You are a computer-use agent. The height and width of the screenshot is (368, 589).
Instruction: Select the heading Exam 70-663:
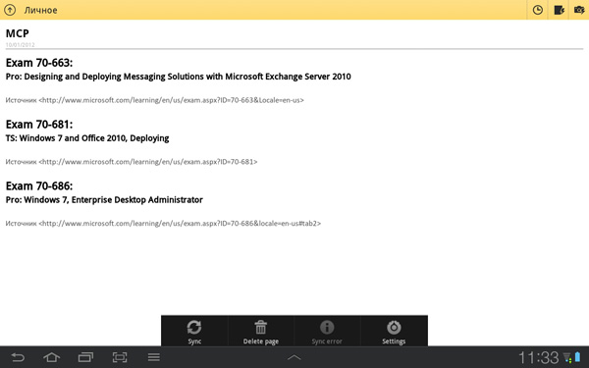coord(39,63)
